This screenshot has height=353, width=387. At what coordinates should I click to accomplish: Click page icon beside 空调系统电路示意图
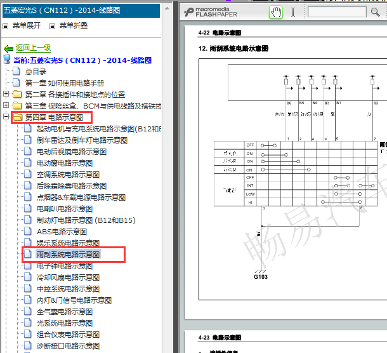(28, 174)
